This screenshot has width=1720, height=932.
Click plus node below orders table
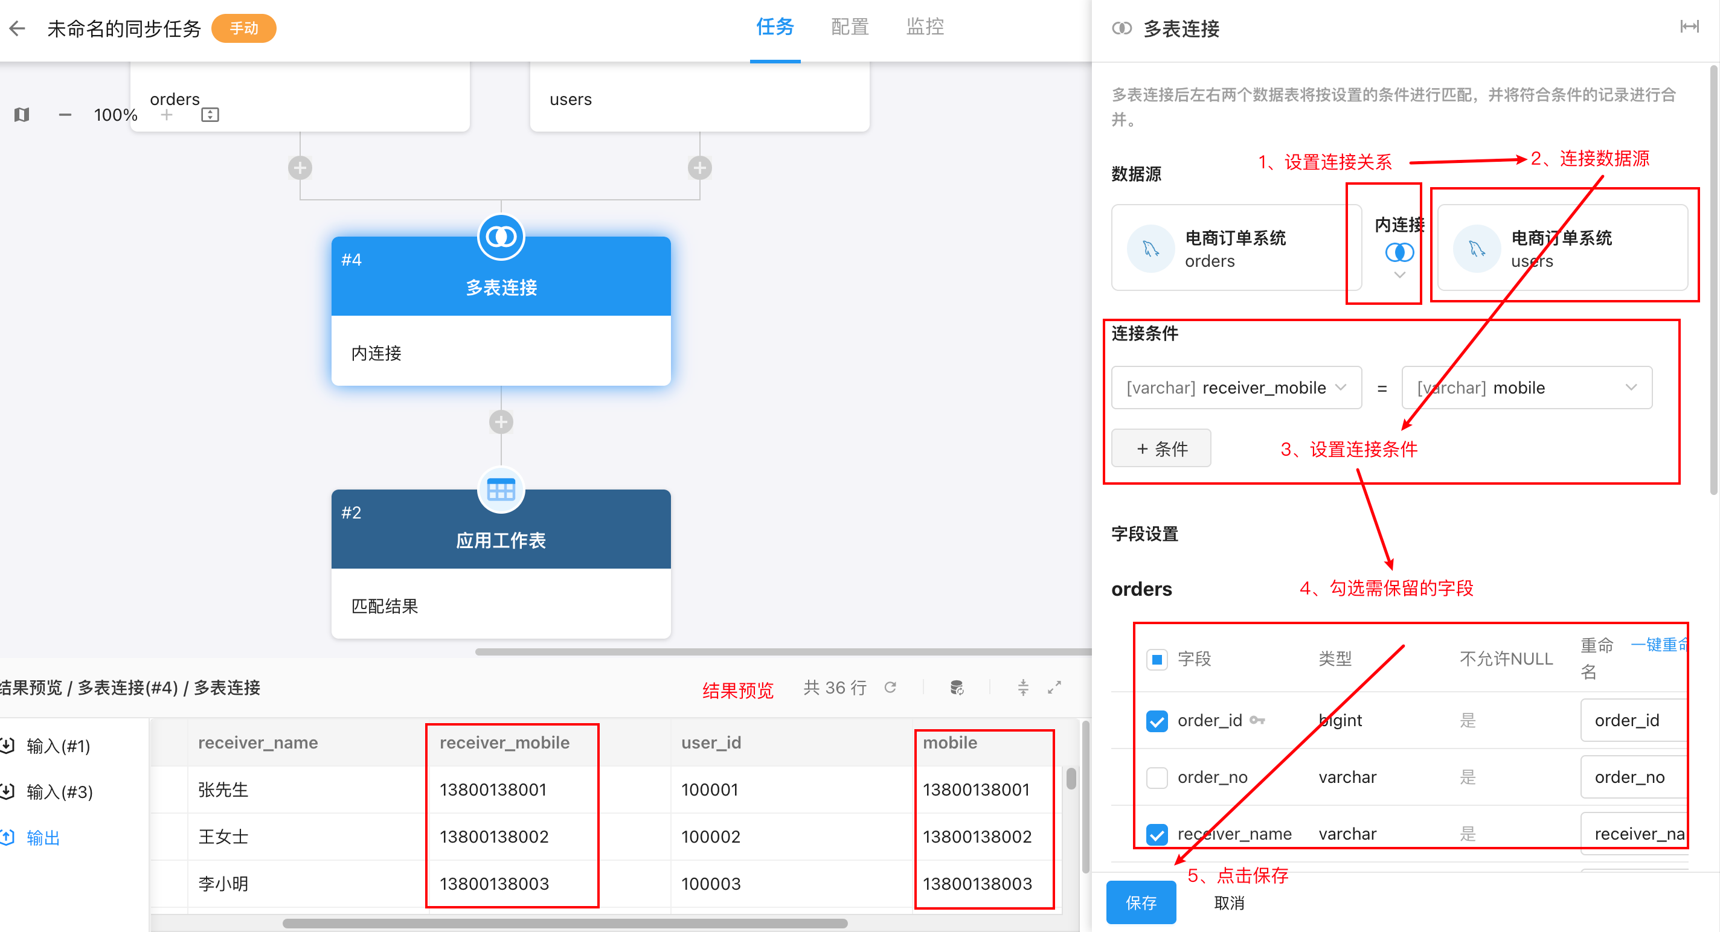point(300,167)
